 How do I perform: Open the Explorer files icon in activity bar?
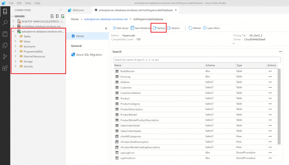point(5,45)
